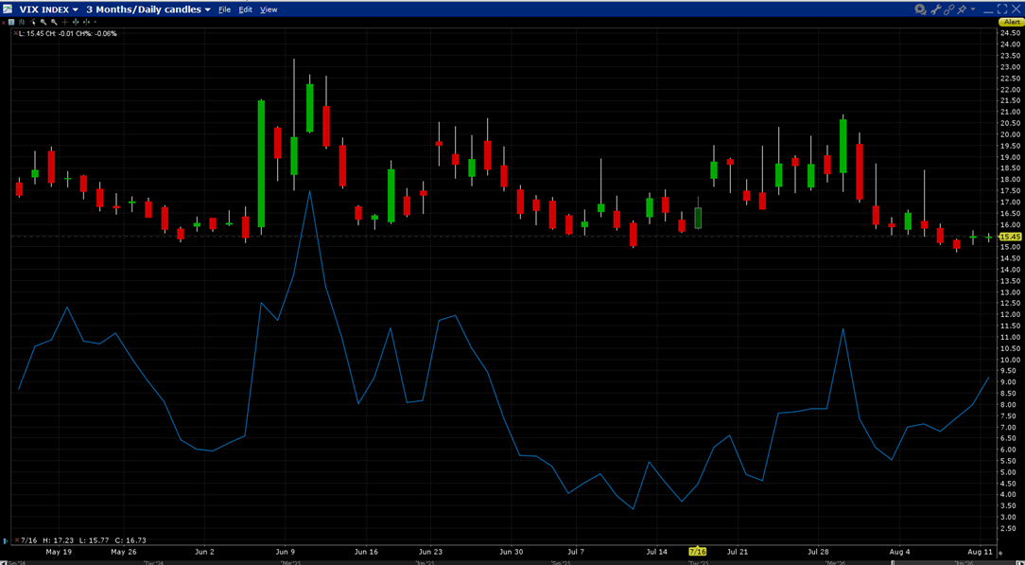Click the zoom in magnifier icon
The height and width of the screenshot is (565, 1025).
tap(43, 22)
